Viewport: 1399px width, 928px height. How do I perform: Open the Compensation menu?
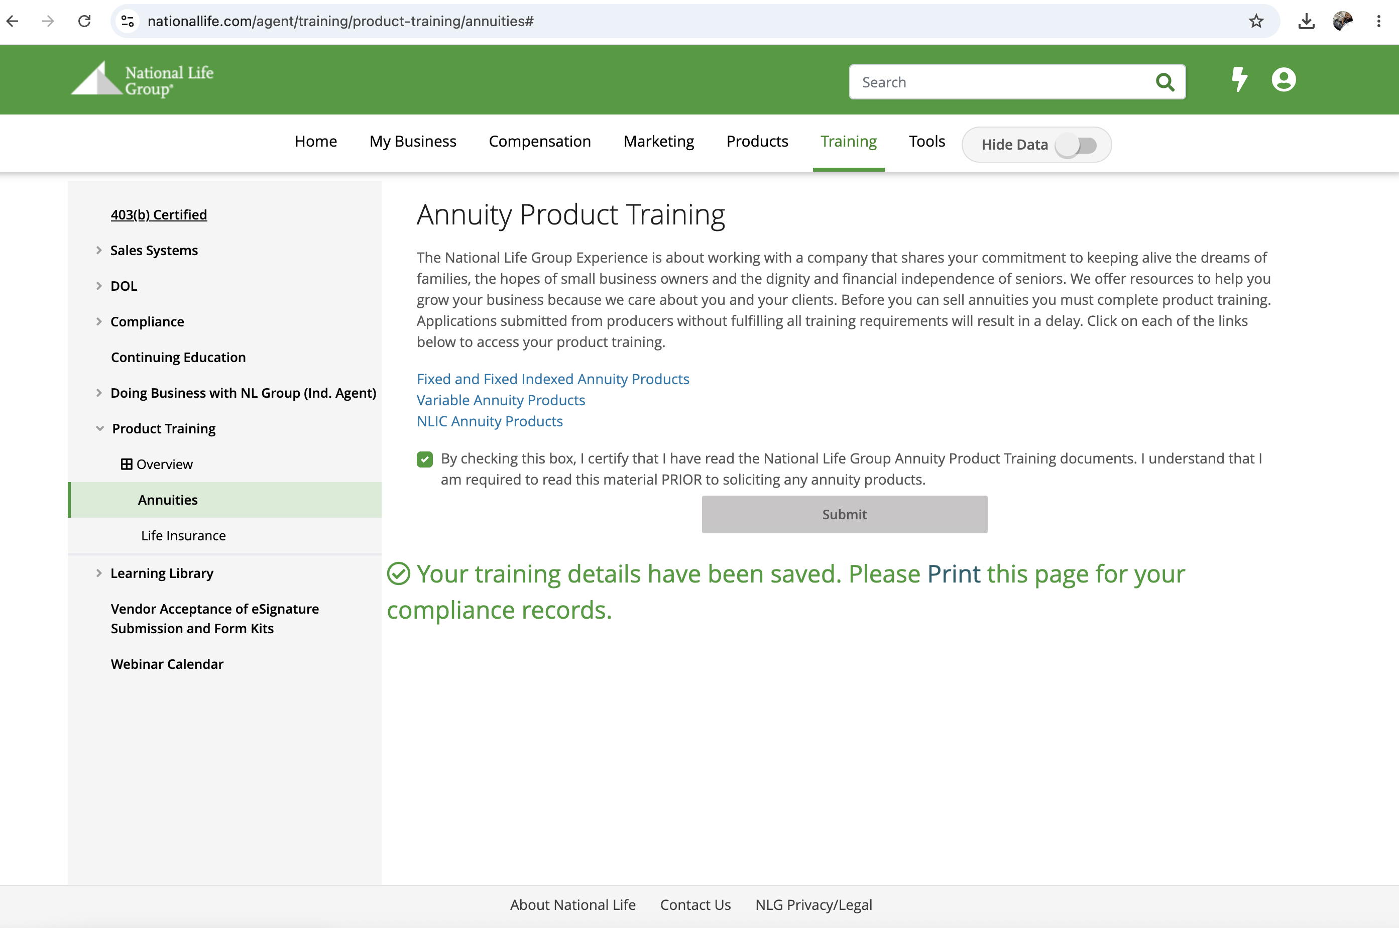(540, 141)
